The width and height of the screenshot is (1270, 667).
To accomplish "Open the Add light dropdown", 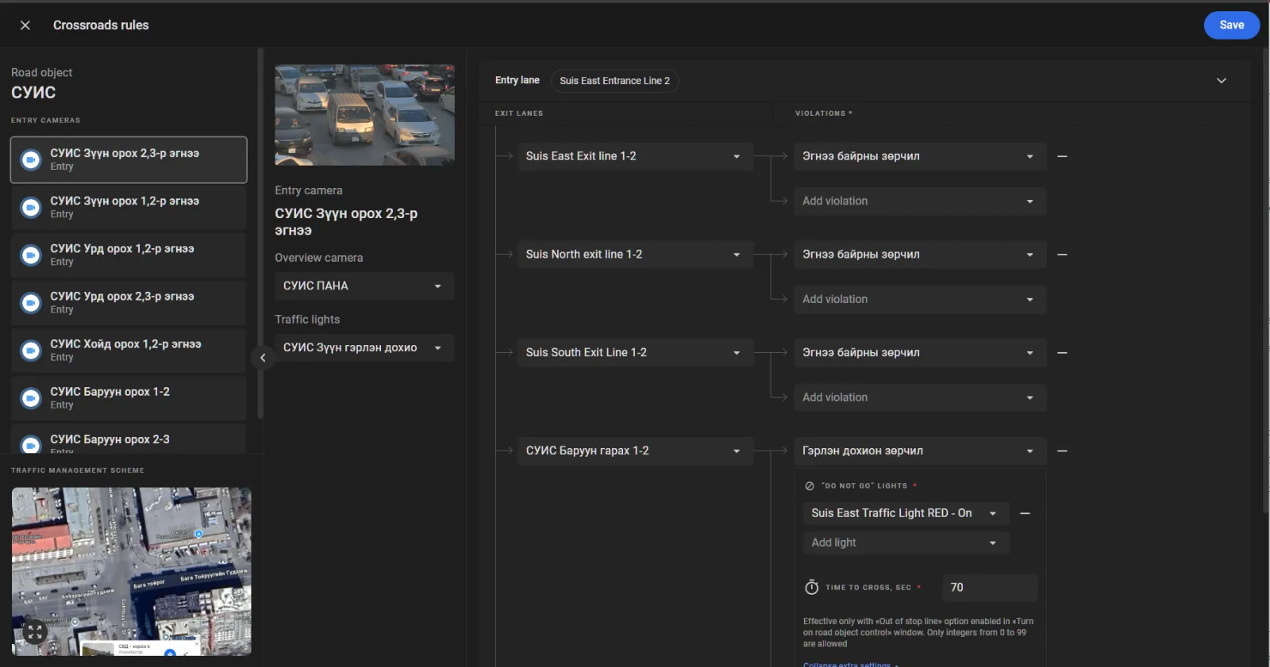I will [x=906, y=543].
